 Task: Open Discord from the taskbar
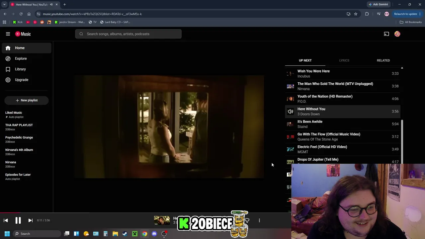[x=154, y=234]
